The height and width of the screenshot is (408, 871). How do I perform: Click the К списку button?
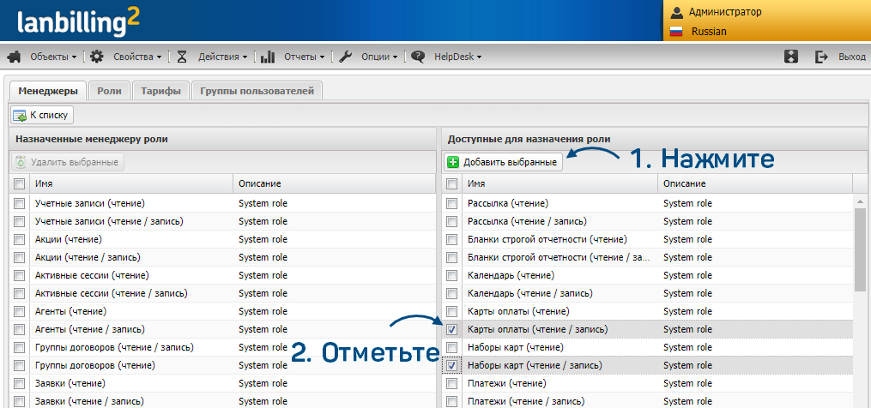coord(42,116)
